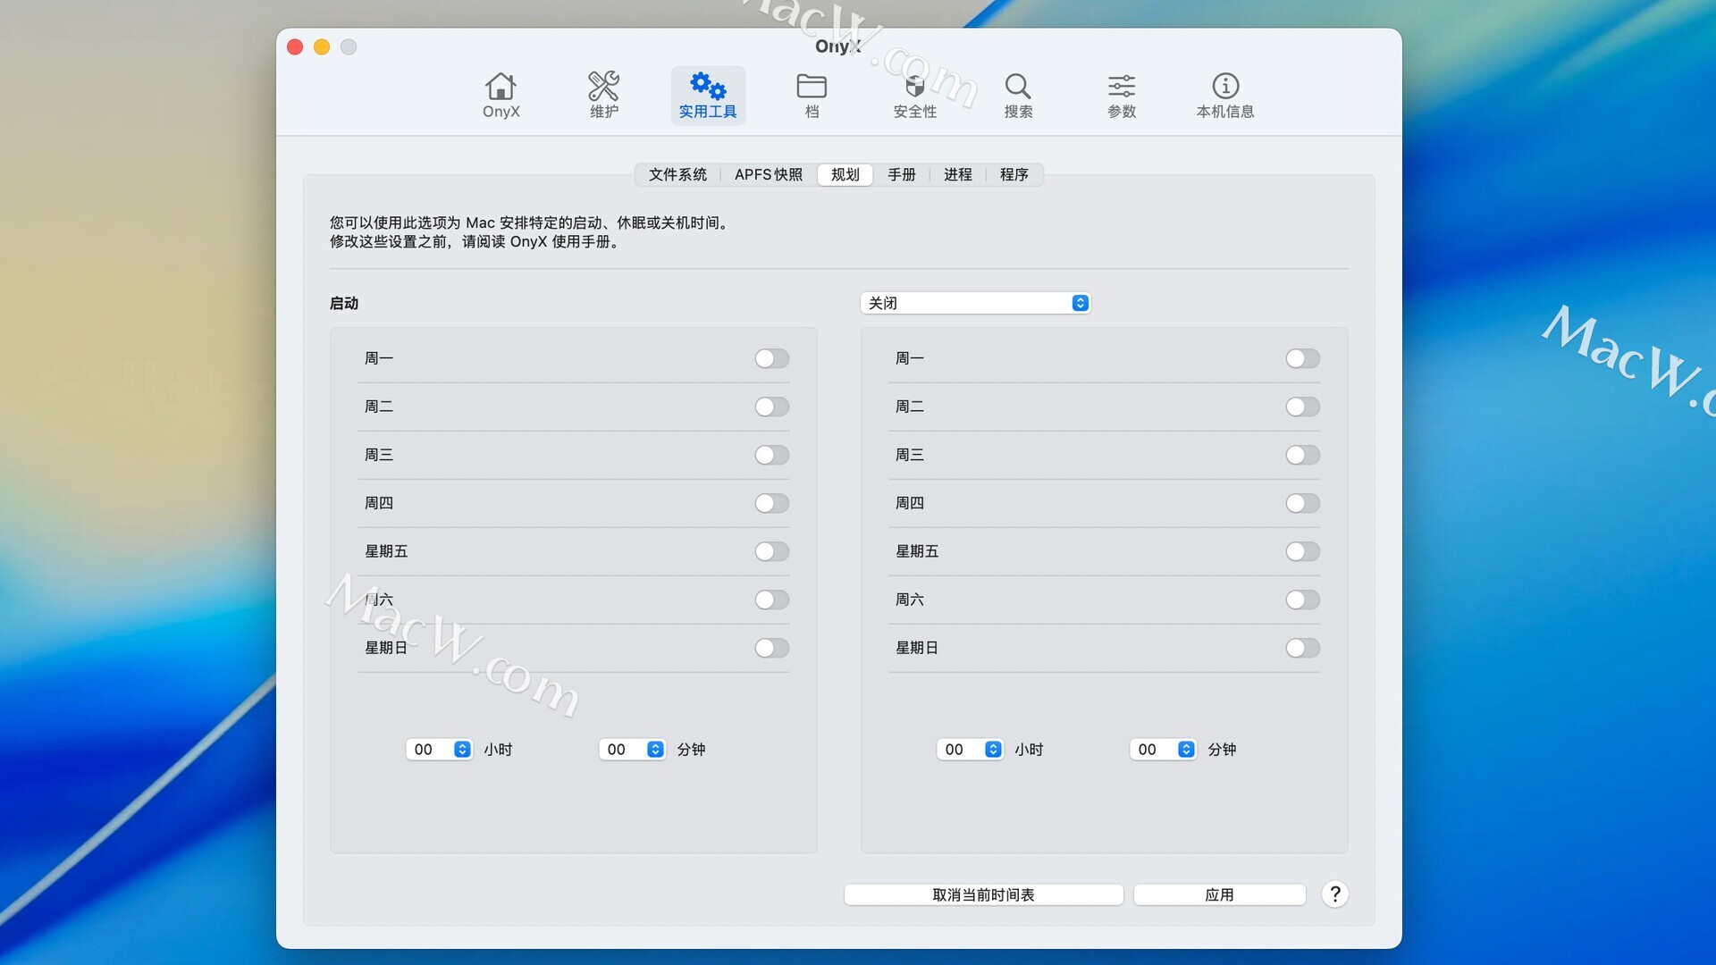
Task: Open 分钟 dropdown in 关闭 panel
Action: 1164,750
